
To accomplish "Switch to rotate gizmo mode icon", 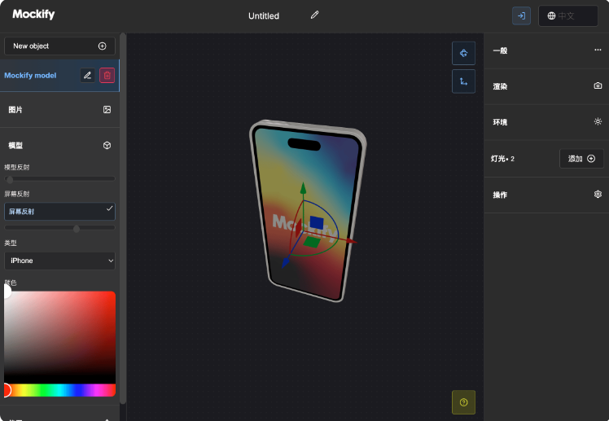I will (x=463, y=53).
